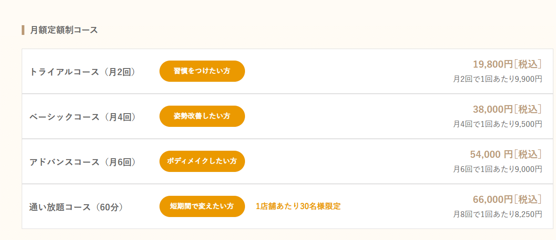The width and height of the screenshot is (556, 240).
Task: Click the 習慣をつけたい方 orange badge
Action: pyautogui.click(x=202, y=71)
